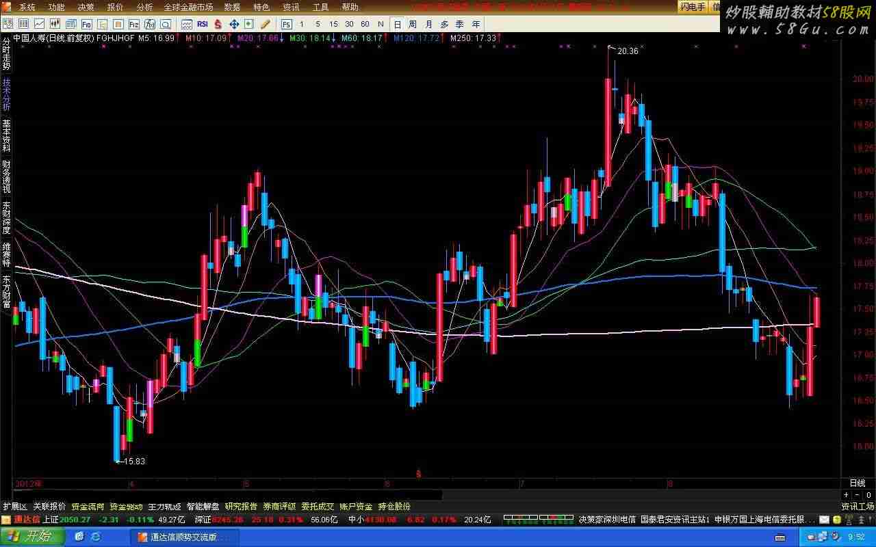Click the news list toolbar icon
This screenshot has width=876, height=547.
71,24
